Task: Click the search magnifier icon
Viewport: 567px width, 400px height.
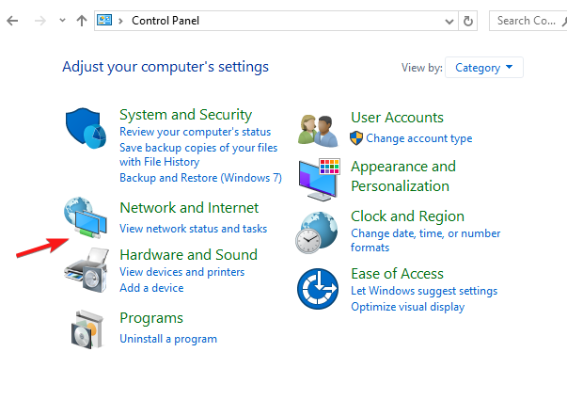Action: coord(564,22)
